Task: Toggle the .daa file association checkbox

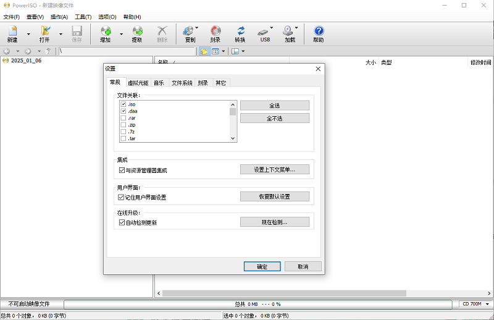Action: pyautogui.click(x=124, y=111)
